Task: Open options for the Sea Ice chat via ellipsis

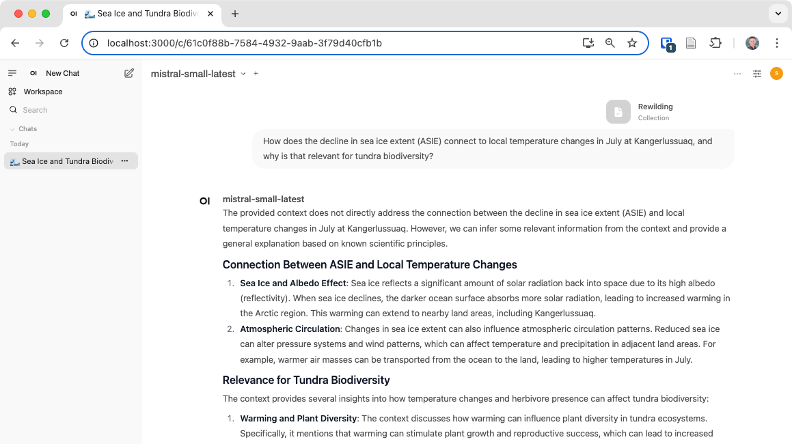Action: point(124,161)
